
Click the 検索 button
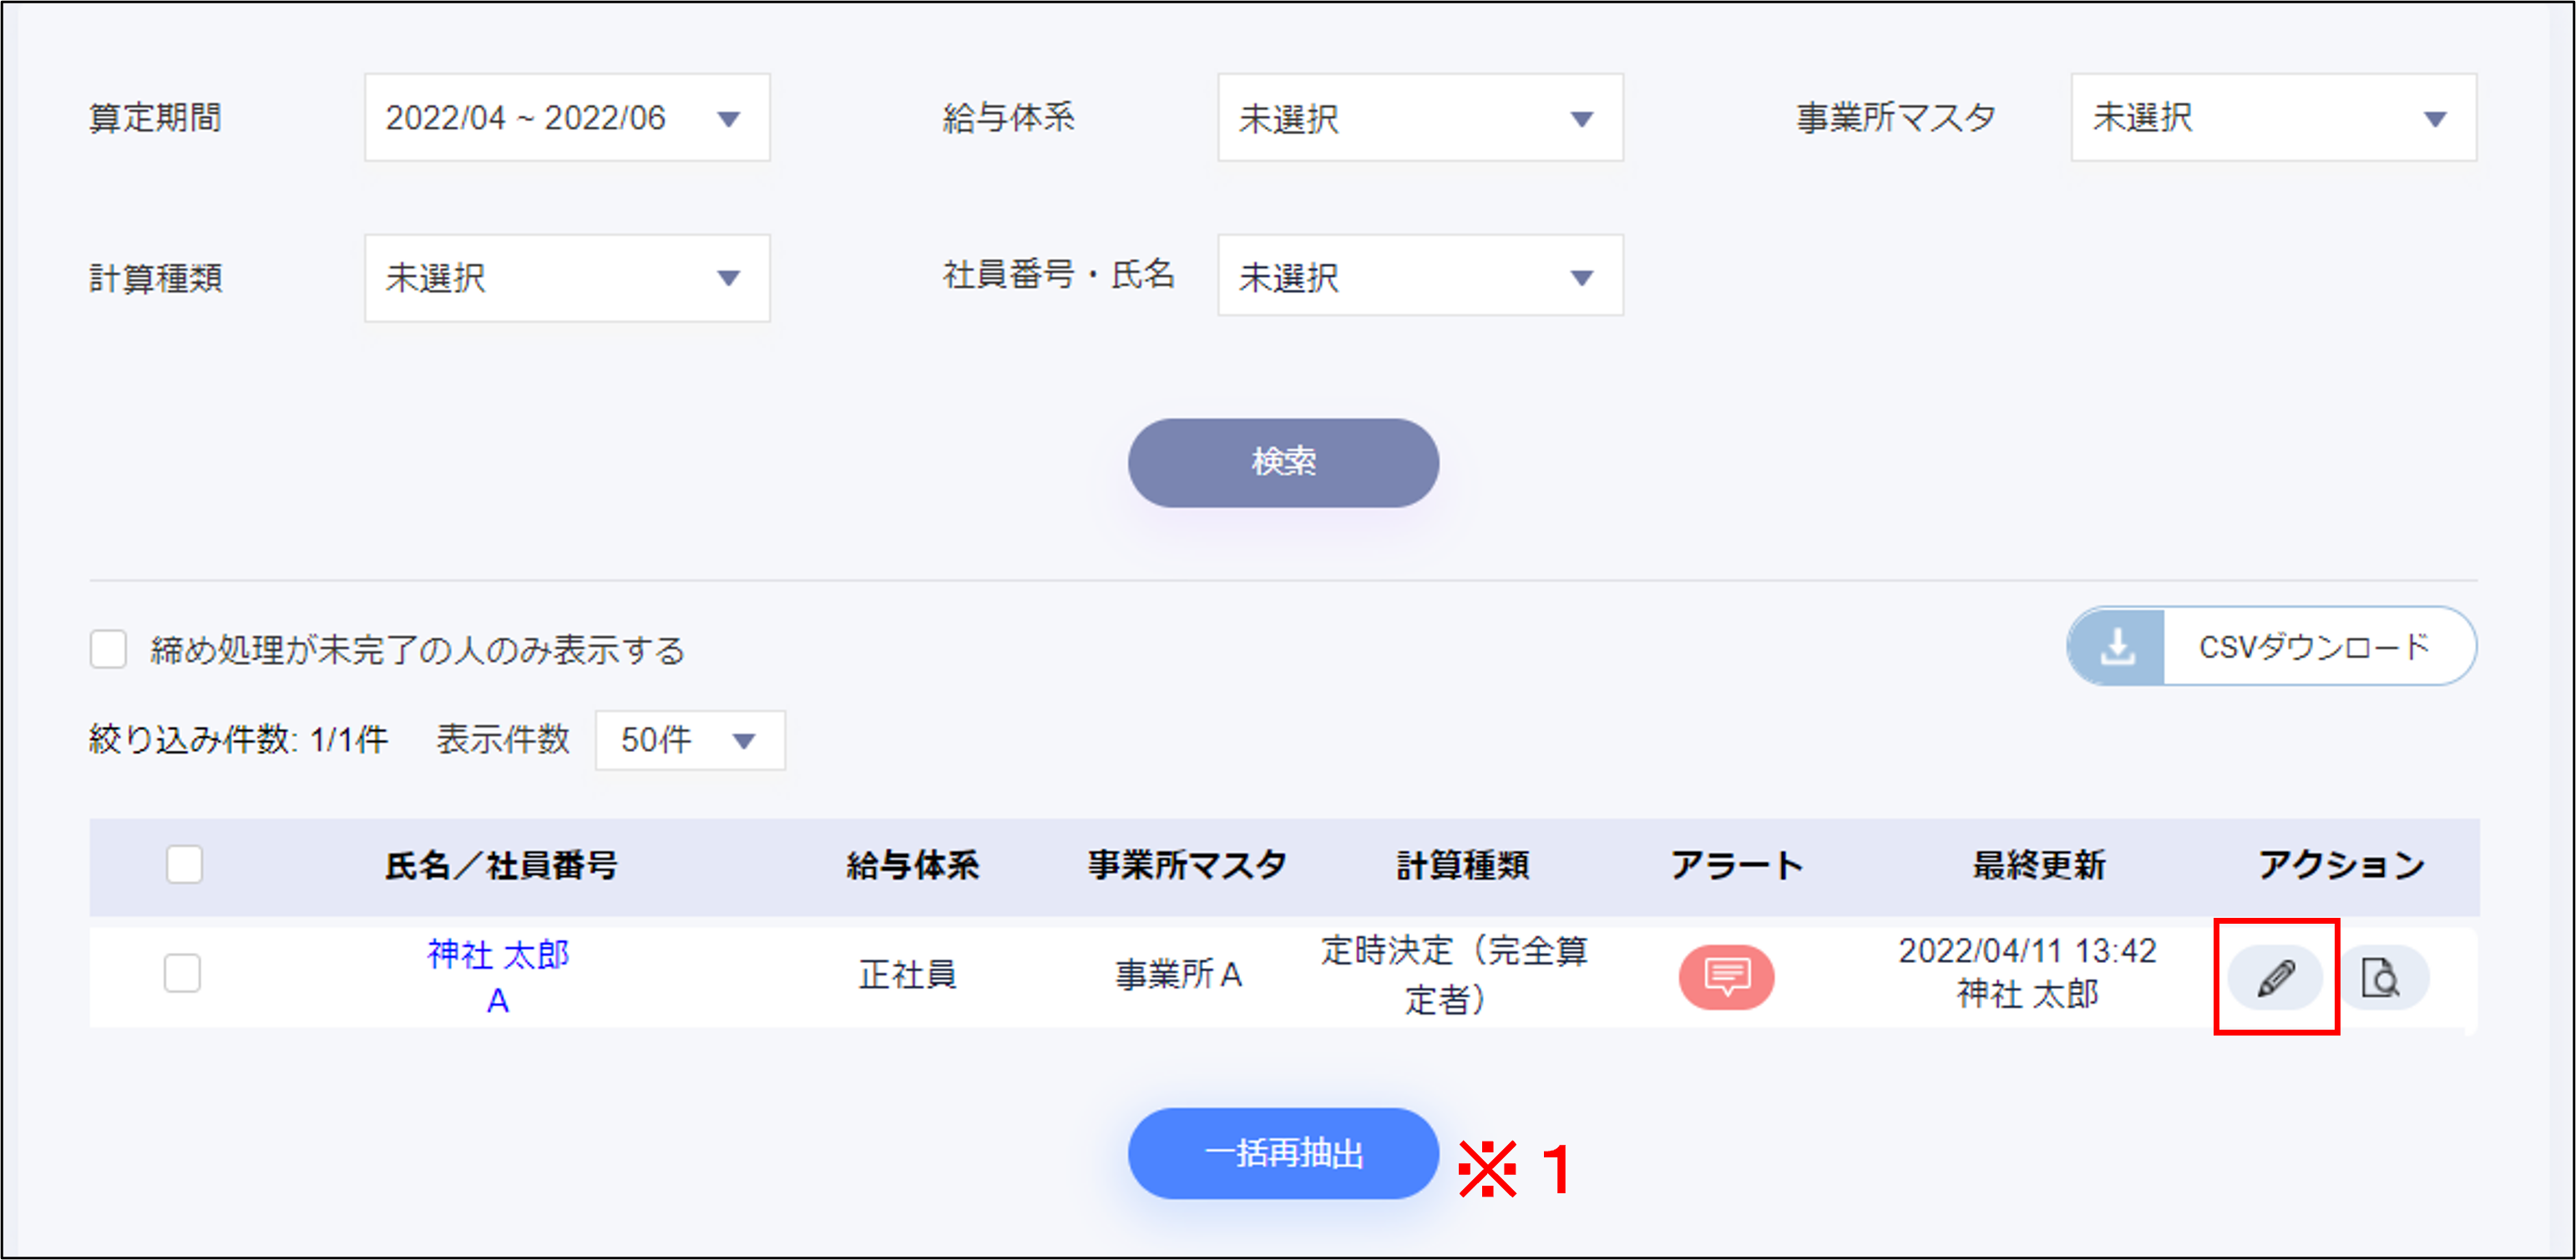(1283, 462)
